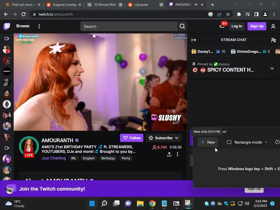Click the DivineDrago gifter leaderboard entry
Viewport: 280px width, 210px height.
[x=250, y=52]
